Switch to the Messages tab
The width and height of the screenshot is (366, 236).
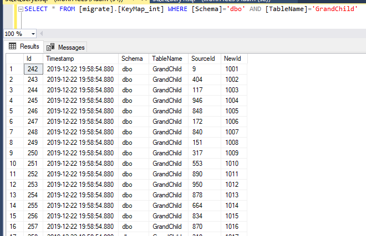pyautogui.click(x=65, y=47)
